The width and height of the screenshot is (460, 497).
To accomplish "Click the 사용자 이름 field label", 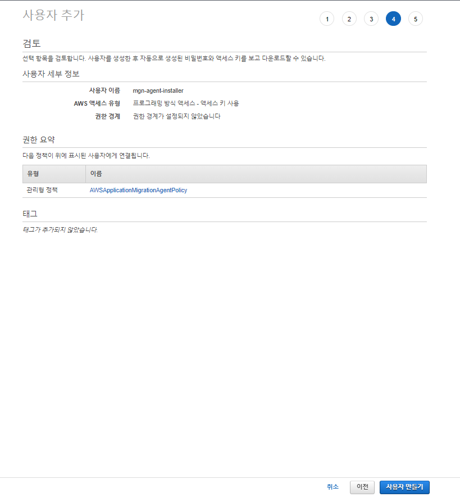I will [104, 91].
